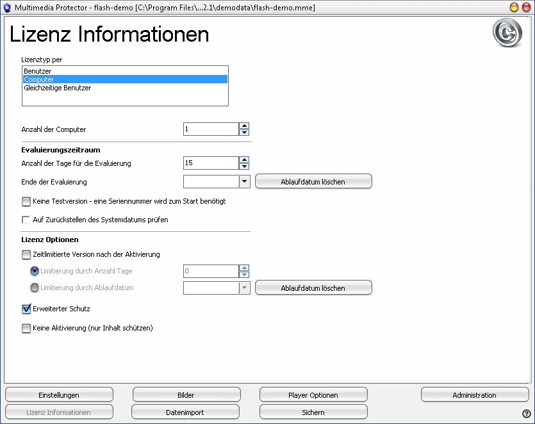
Task: Check Keine Aktivierung (nur Inhalt schützen)
Action: pos(26,328)
